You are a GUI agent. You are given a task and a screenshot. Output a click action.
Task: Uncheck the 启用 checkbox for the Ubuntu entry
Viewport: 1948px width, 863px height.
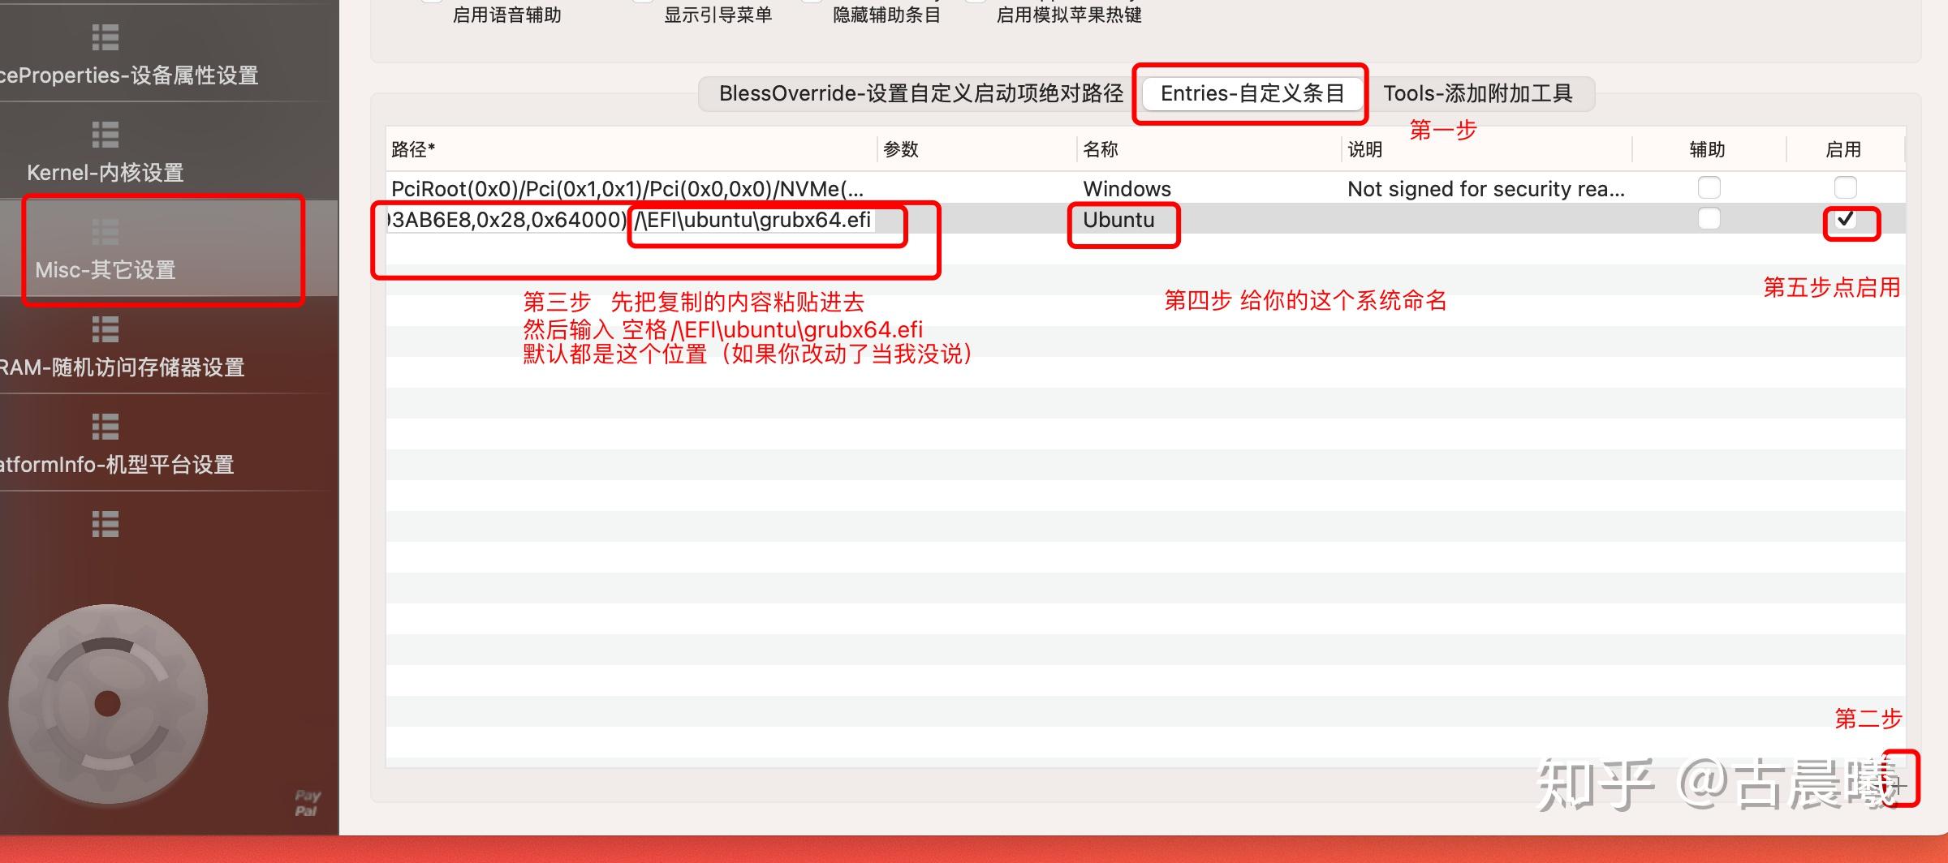click(x=1847, y=221)
